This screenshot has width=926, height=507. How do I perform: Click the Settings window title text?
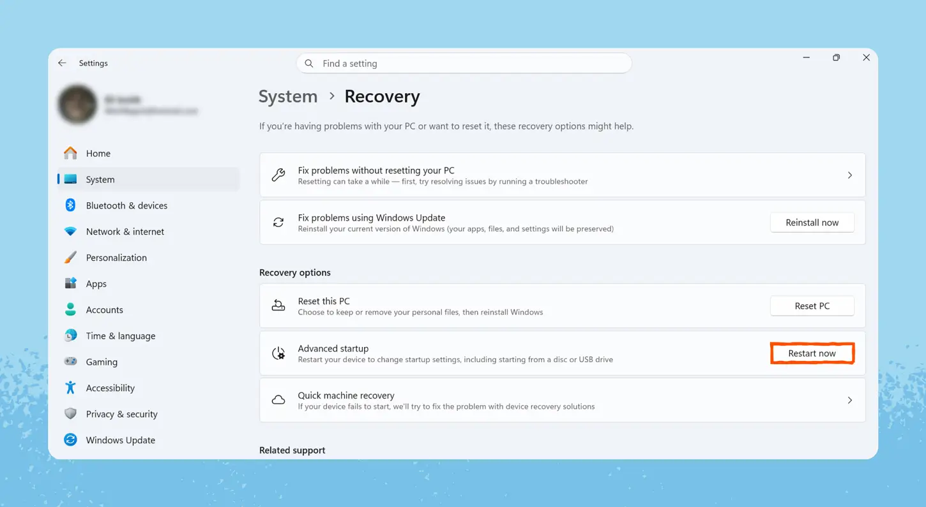[x=93, y=63]
